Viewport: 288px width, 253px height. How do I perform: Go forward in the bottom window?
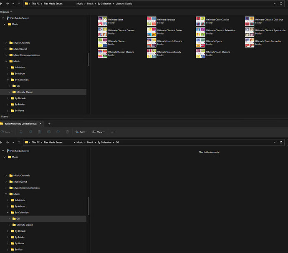[8, 143]
